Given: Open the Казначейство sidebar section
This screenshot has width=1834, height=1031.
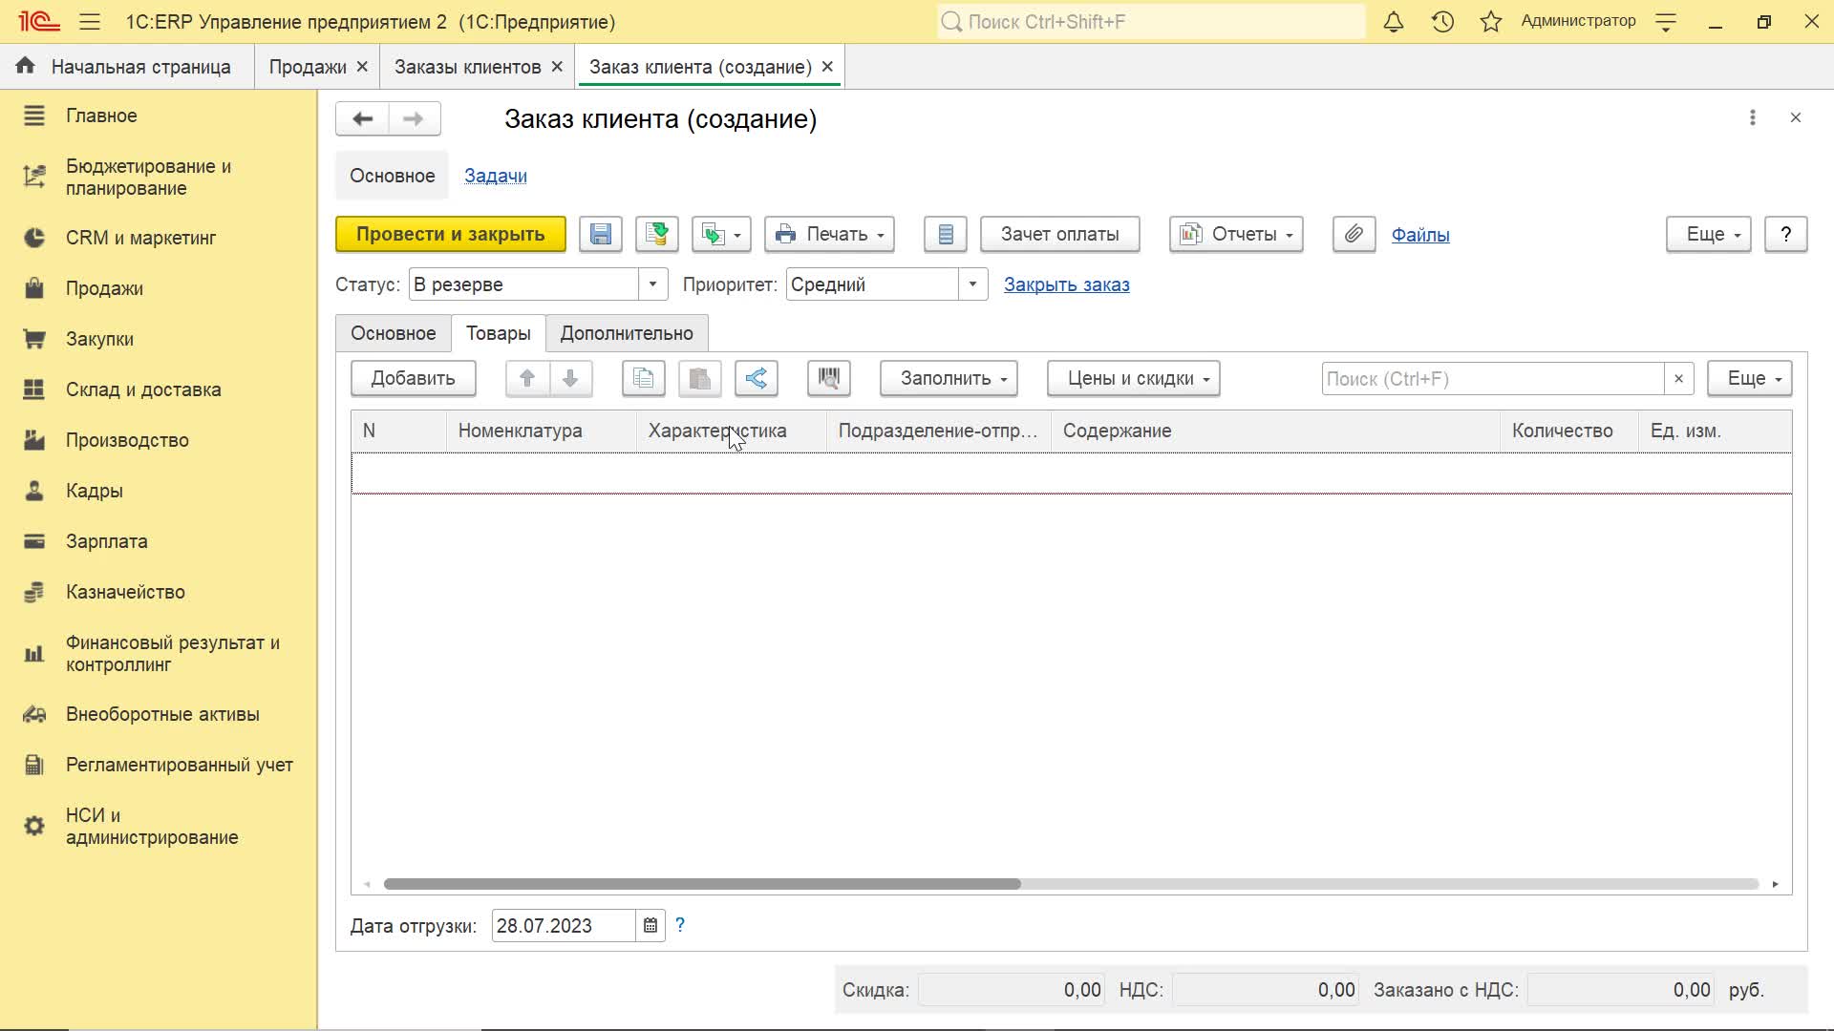Looking at the screenshot, I should point(125,592).
